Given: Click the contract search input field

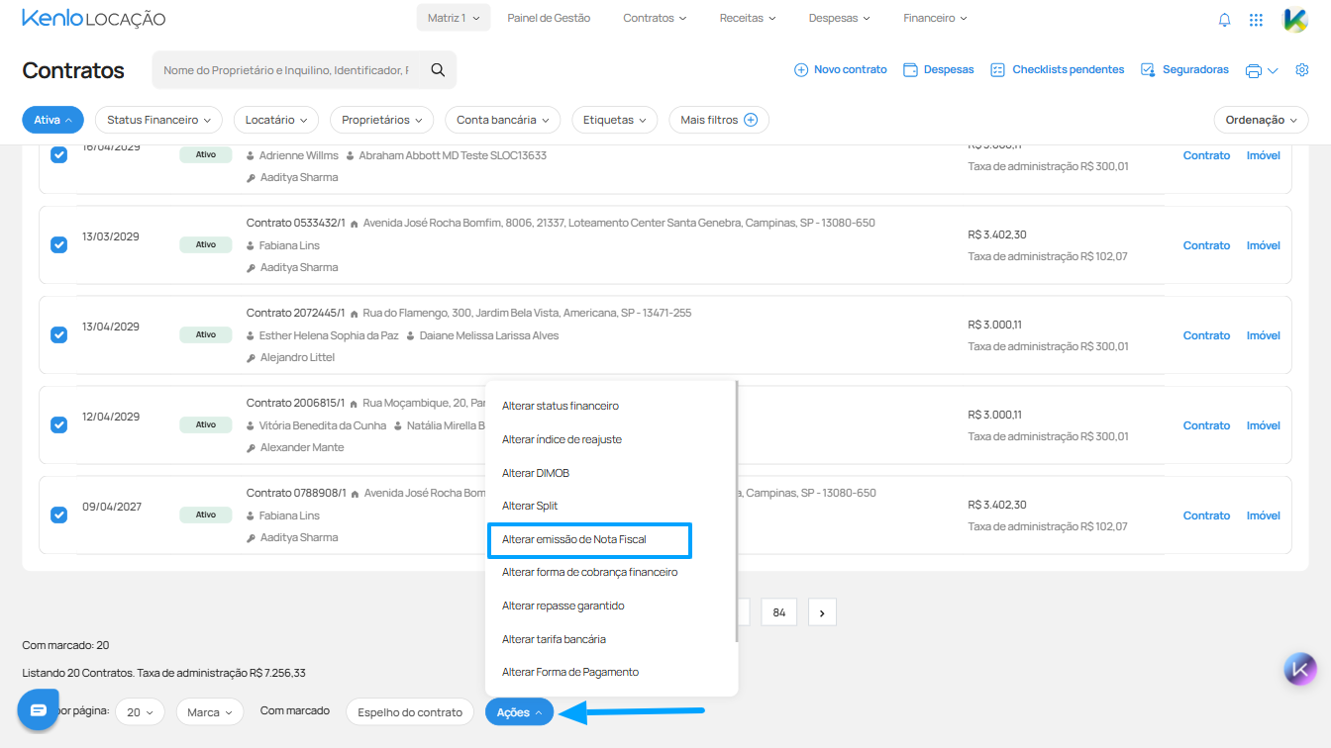Looking at the screenshot, I should (286, 70).
